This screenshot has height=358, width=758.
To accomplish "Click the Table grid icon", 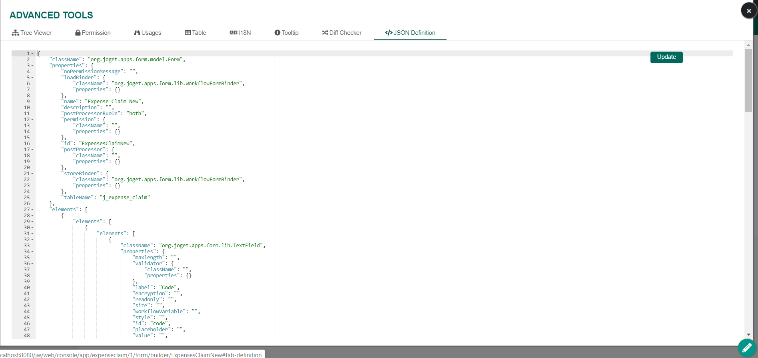I will pos(188,33).
